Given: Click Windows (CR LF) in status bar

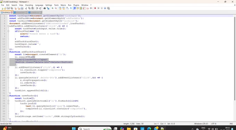Looking at the screenshot, I should 201,124.
